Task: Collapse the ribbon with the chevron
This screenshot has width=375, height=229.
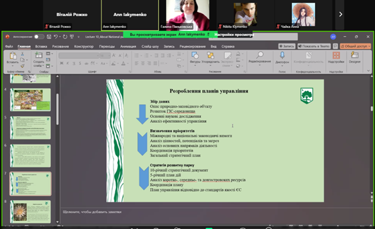Action: coord(368,71)
